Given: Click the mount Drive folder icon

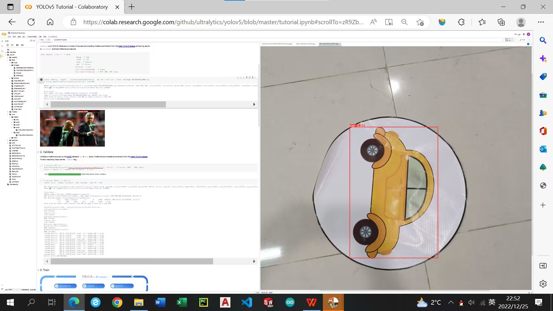Looking at the screenshot, I should point(17,45).
